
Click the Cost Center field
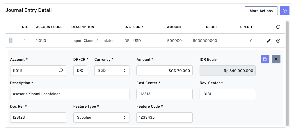pyautogui.click(x=164, y=94)
